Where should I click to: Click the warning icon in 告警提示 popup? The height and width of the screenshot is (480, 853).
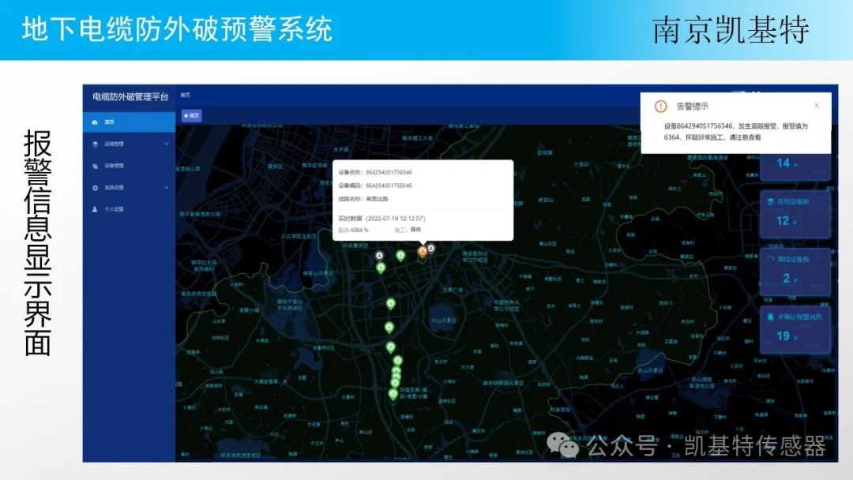point(660,106)
